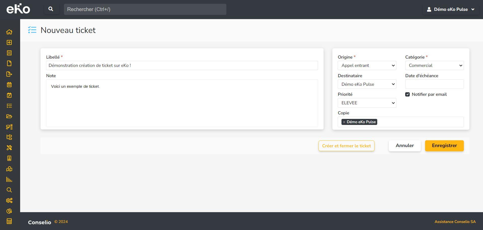Click the Conselio footer brand
The image size is (483, 230).
point(40,222)
